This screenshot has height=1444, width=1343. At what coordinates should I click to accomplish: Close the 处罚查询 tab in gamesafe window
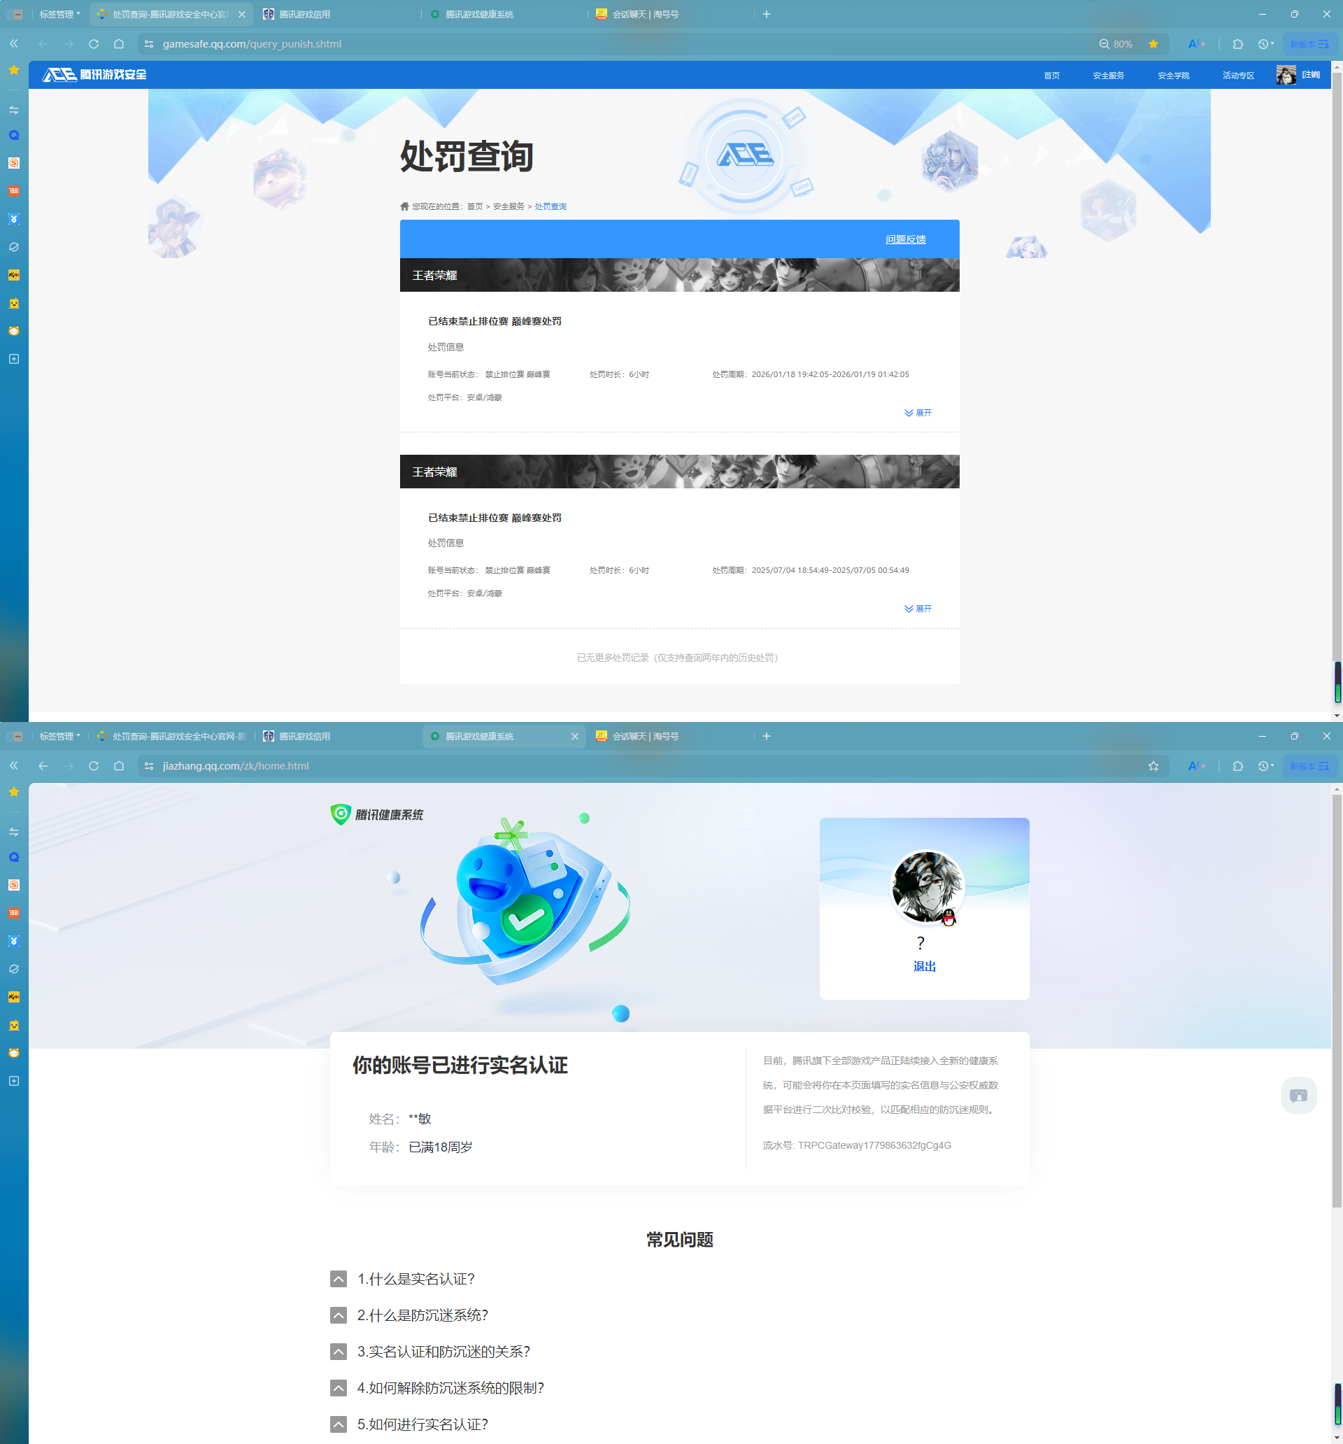click(242, 14)
